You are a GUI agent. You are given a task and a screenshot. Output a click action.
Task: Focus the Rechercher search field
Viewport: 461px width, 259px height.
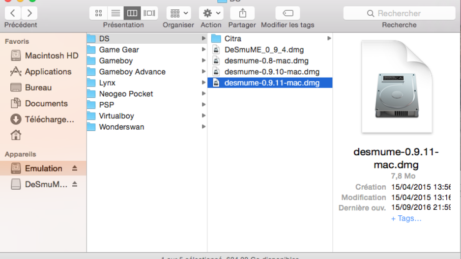point(399,13)
